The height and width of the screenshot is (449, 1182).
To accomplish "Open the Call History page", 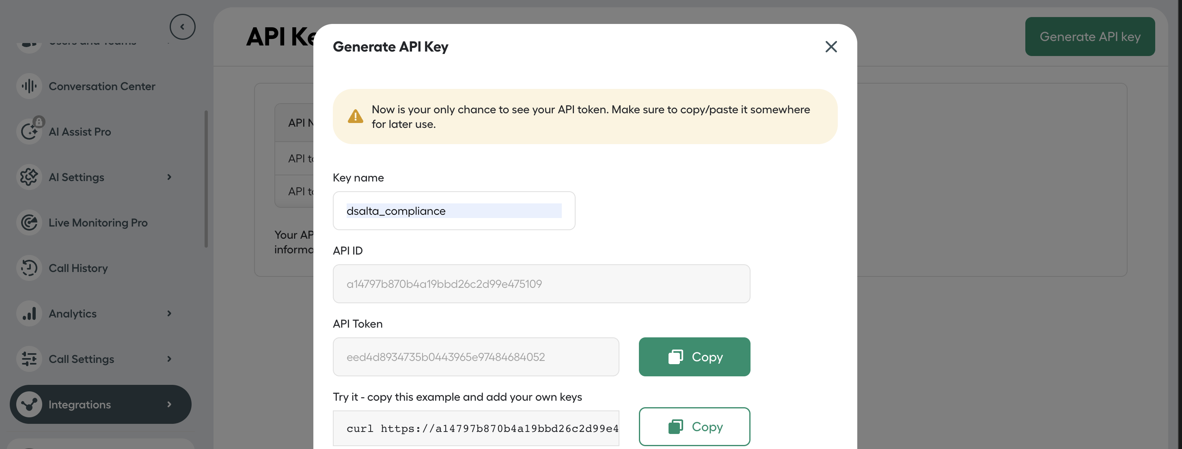I will [78, 268].
